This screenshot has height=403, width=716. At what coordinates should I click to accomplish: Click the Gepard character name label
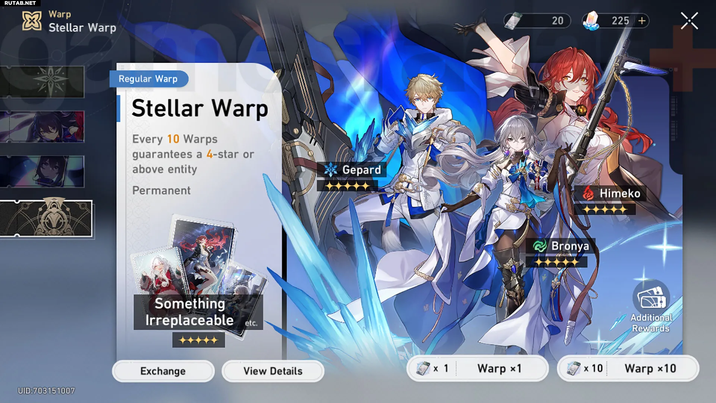tap(361, 170)
